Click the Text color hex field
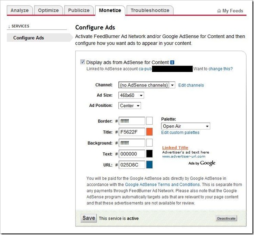254x235 pixels. click(132, 154)
